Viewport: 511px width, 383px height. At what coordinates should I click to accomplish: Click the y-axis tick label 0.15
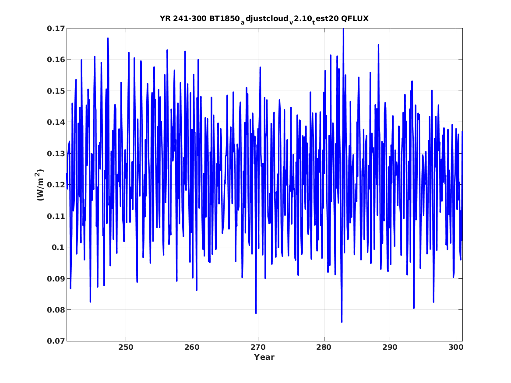coord(56,91)
